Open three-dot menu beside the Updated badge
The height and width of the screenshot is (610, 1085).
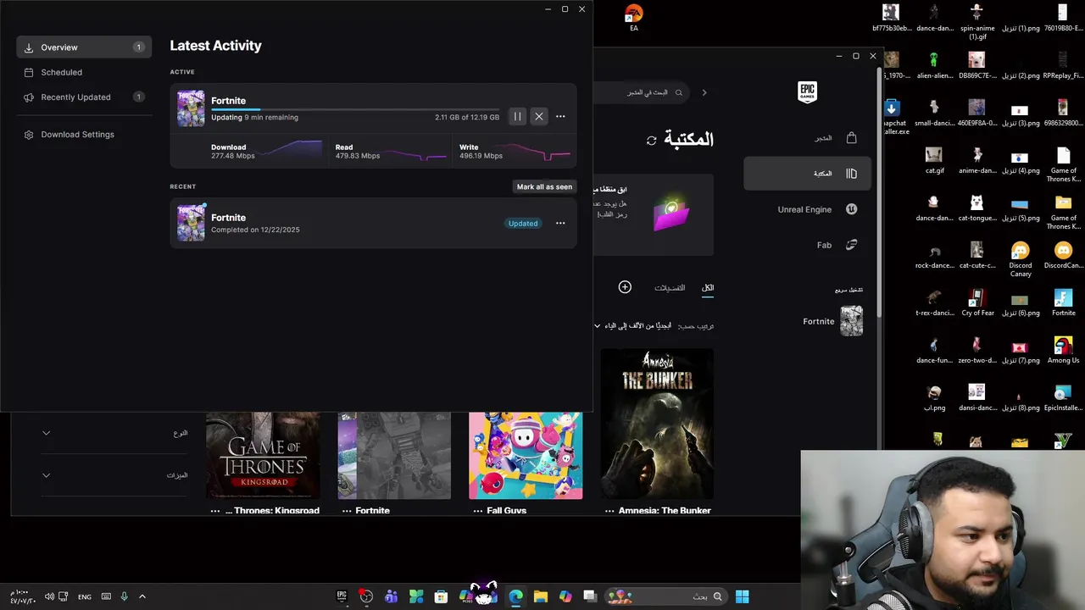pyautogui.click(x=560, y=224)
